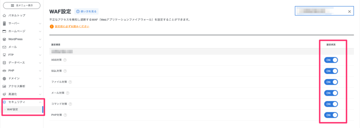Click the help icon beside コマンド対策
The height and width of the screenshot is (128, 360).
70,104
